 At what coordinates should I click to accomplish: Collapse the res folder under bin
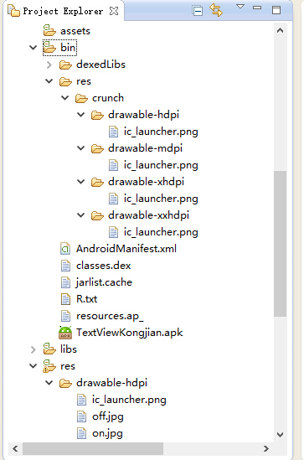49,81
